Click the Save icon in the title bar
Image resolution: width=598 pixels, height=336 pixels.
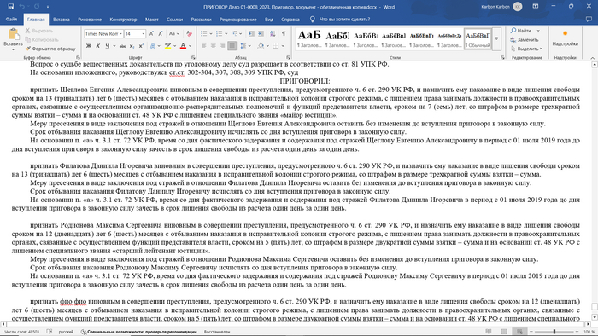(10, 7)
